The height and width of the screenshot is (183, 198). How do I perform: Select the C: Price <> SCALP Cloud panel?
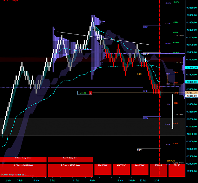[x=70, y=170]
